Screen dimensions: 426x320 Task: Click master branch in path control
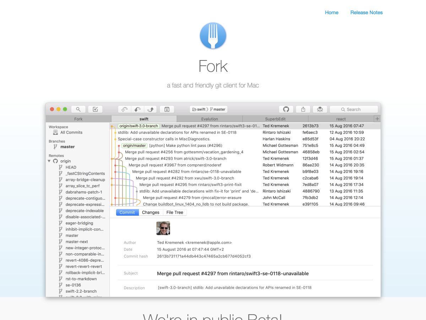(x=217, y=110)
